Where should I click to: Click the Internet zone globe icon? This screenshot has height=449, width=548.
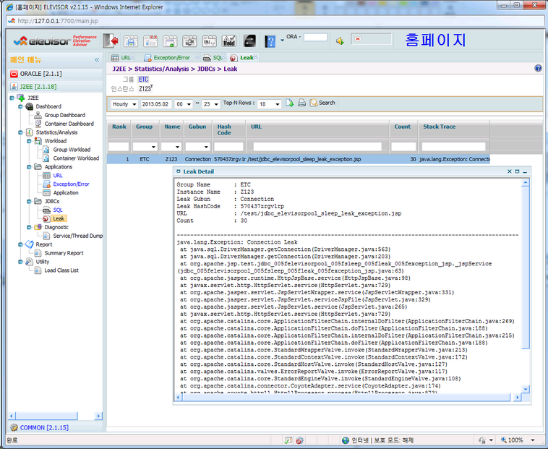coord(346,440)
